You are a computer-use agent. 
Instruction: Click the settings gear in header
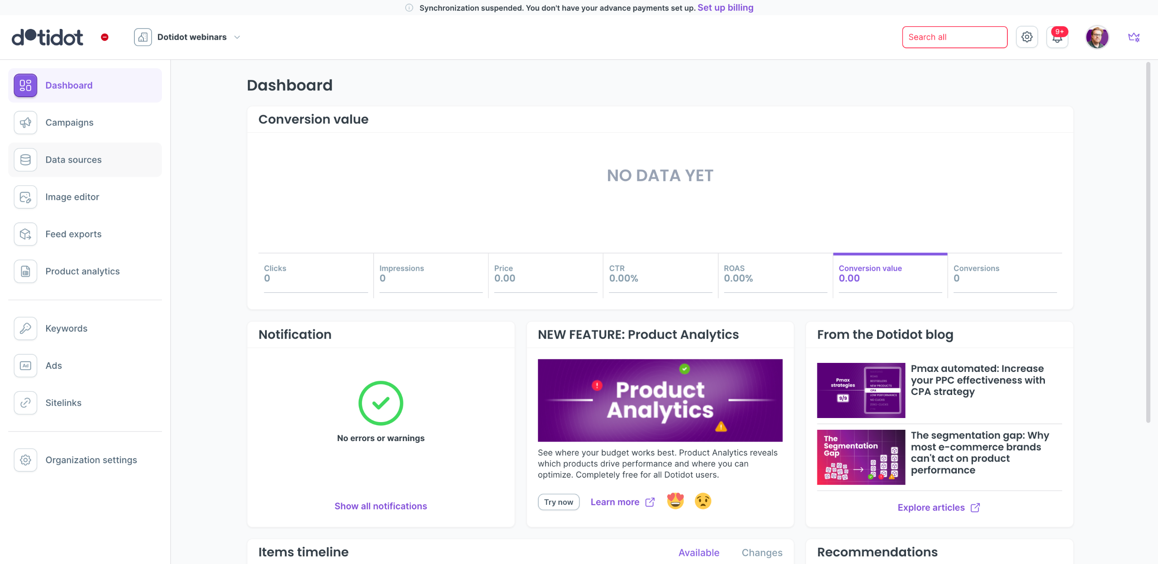tap(1027, 37)
